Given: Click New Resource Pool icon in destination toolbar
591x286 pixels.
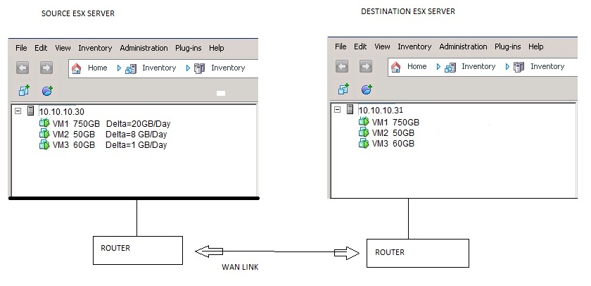Looking at the screenshot, I should [x=367, y=89].
